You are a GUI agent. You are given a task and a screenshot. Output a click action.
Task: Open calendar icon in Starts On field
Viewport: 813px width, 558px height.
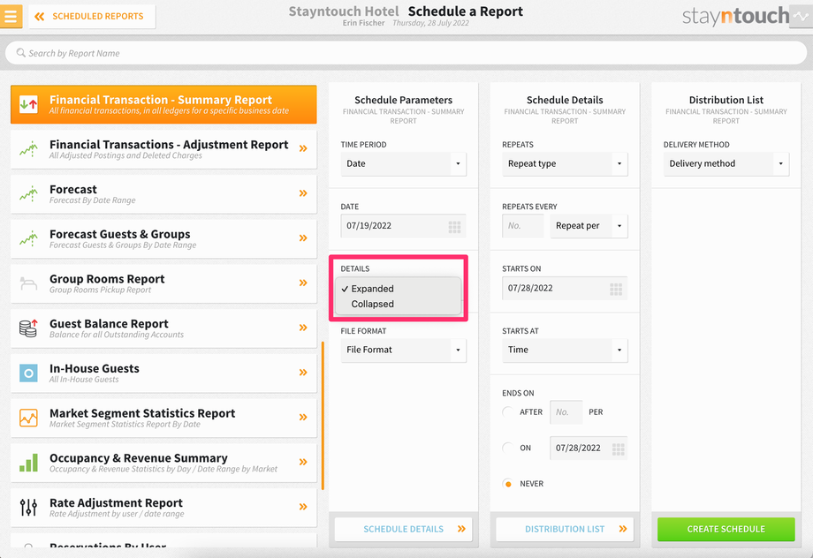coord(616,289)
